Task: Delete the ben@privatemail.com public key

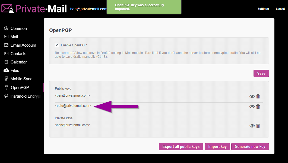Action: click(258, 96)
